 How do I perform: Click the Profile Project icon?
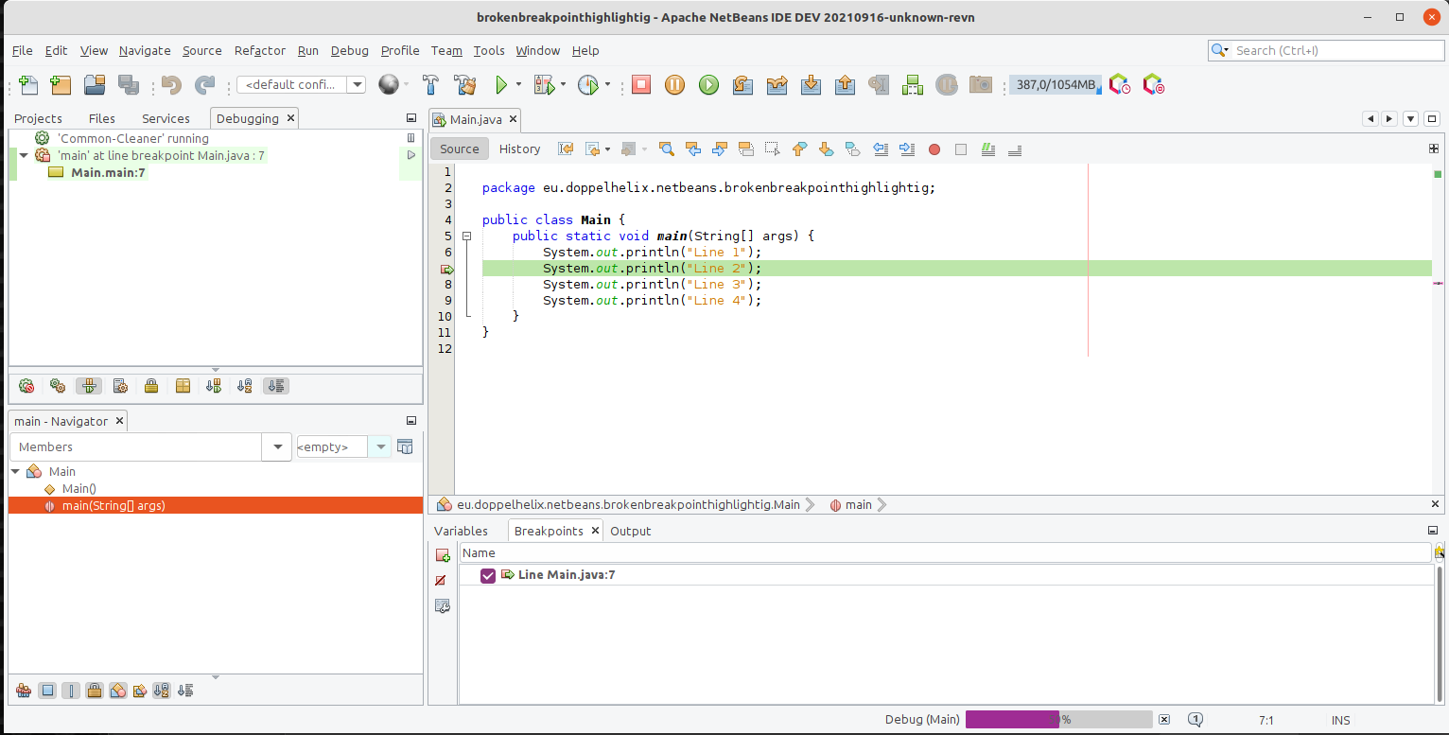coord(587,85)
